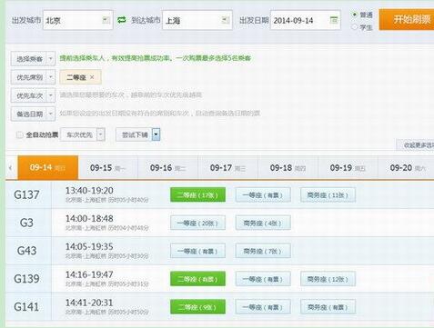This screenshot has width=434, height=328.
Task: Select train number G139
Action: pos(26,279)
